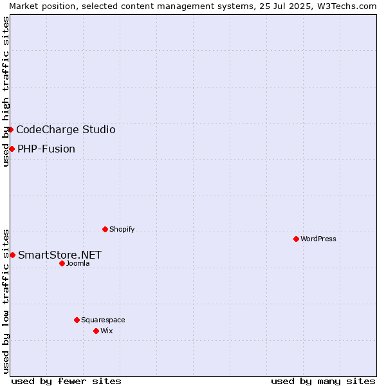Click the red Shopify data point
Screen dimensions: 386x386
tap(105, 230)
